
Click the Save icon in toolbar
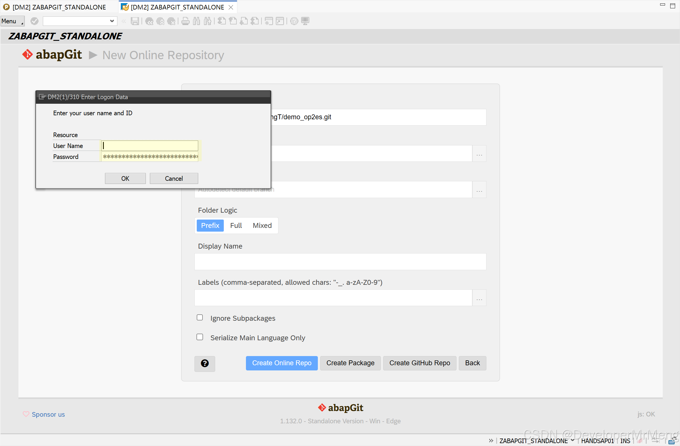point(135,21)
